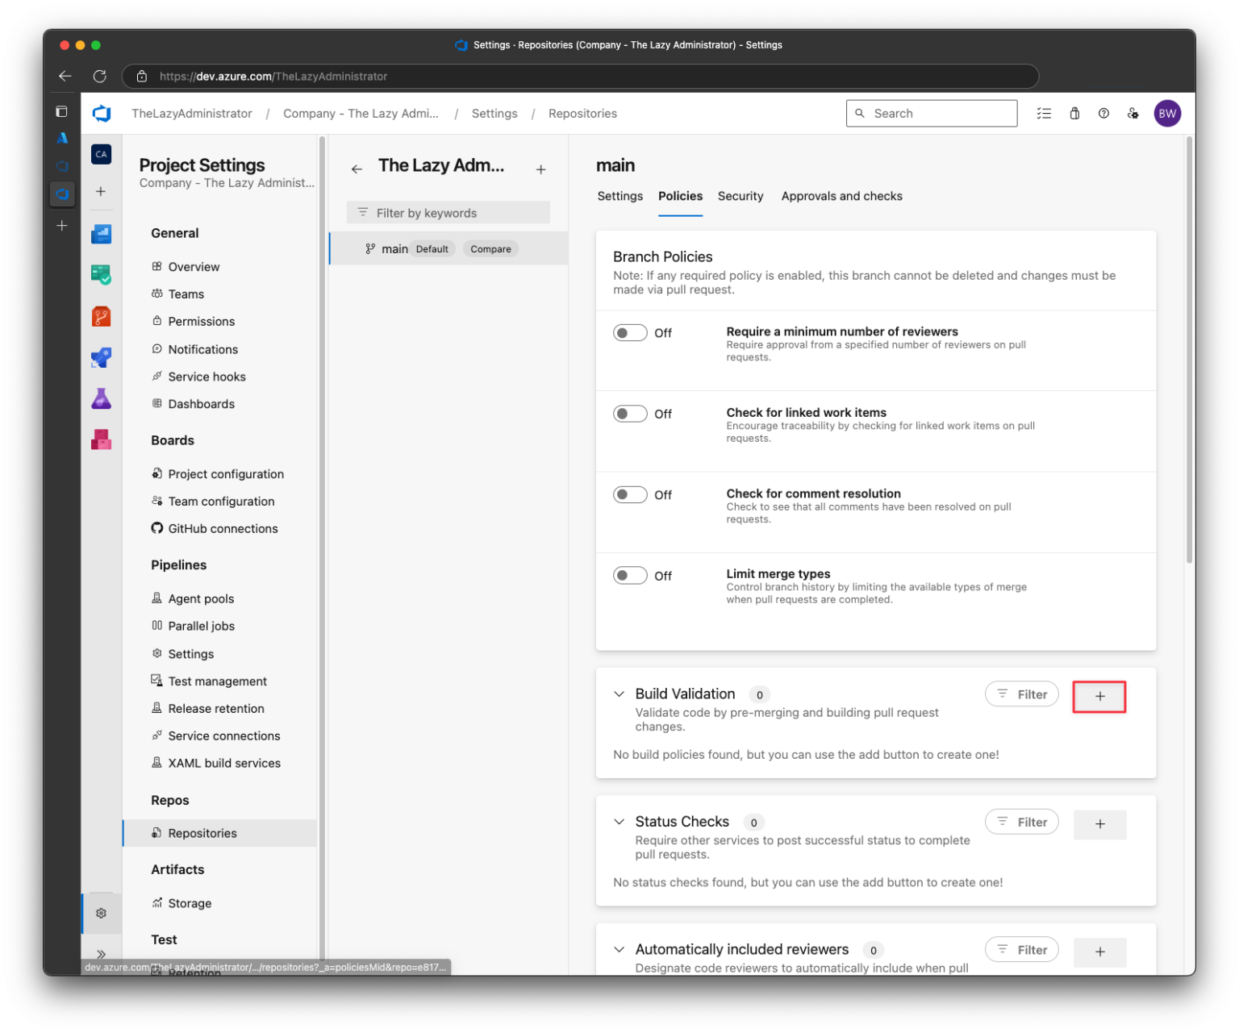Open Artifacts hub icon in sidebar
1239x1033 pixels.
(101, 439)
